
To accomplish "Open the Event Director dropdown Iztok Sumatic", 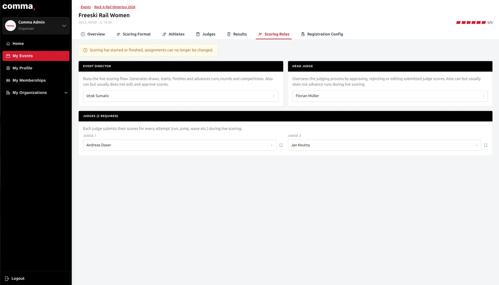I will tap(181, 96).
